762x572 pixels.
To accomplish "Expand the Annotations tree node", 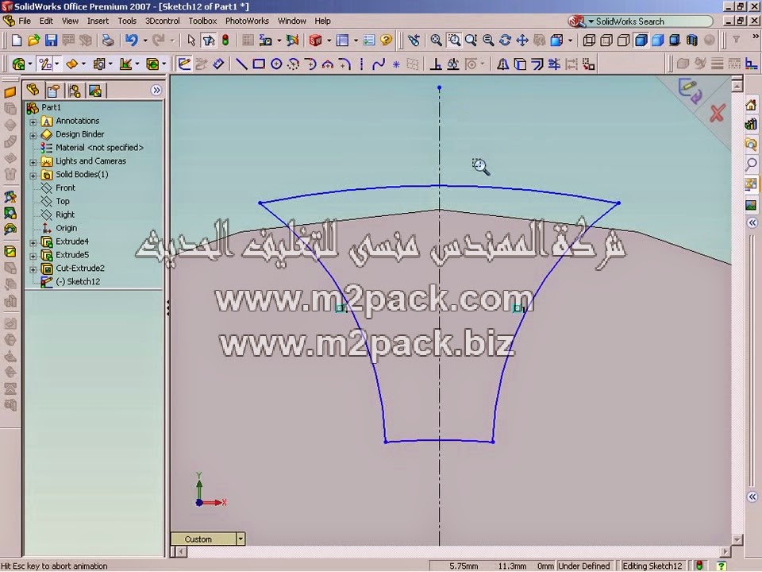I will coord(33,122).
